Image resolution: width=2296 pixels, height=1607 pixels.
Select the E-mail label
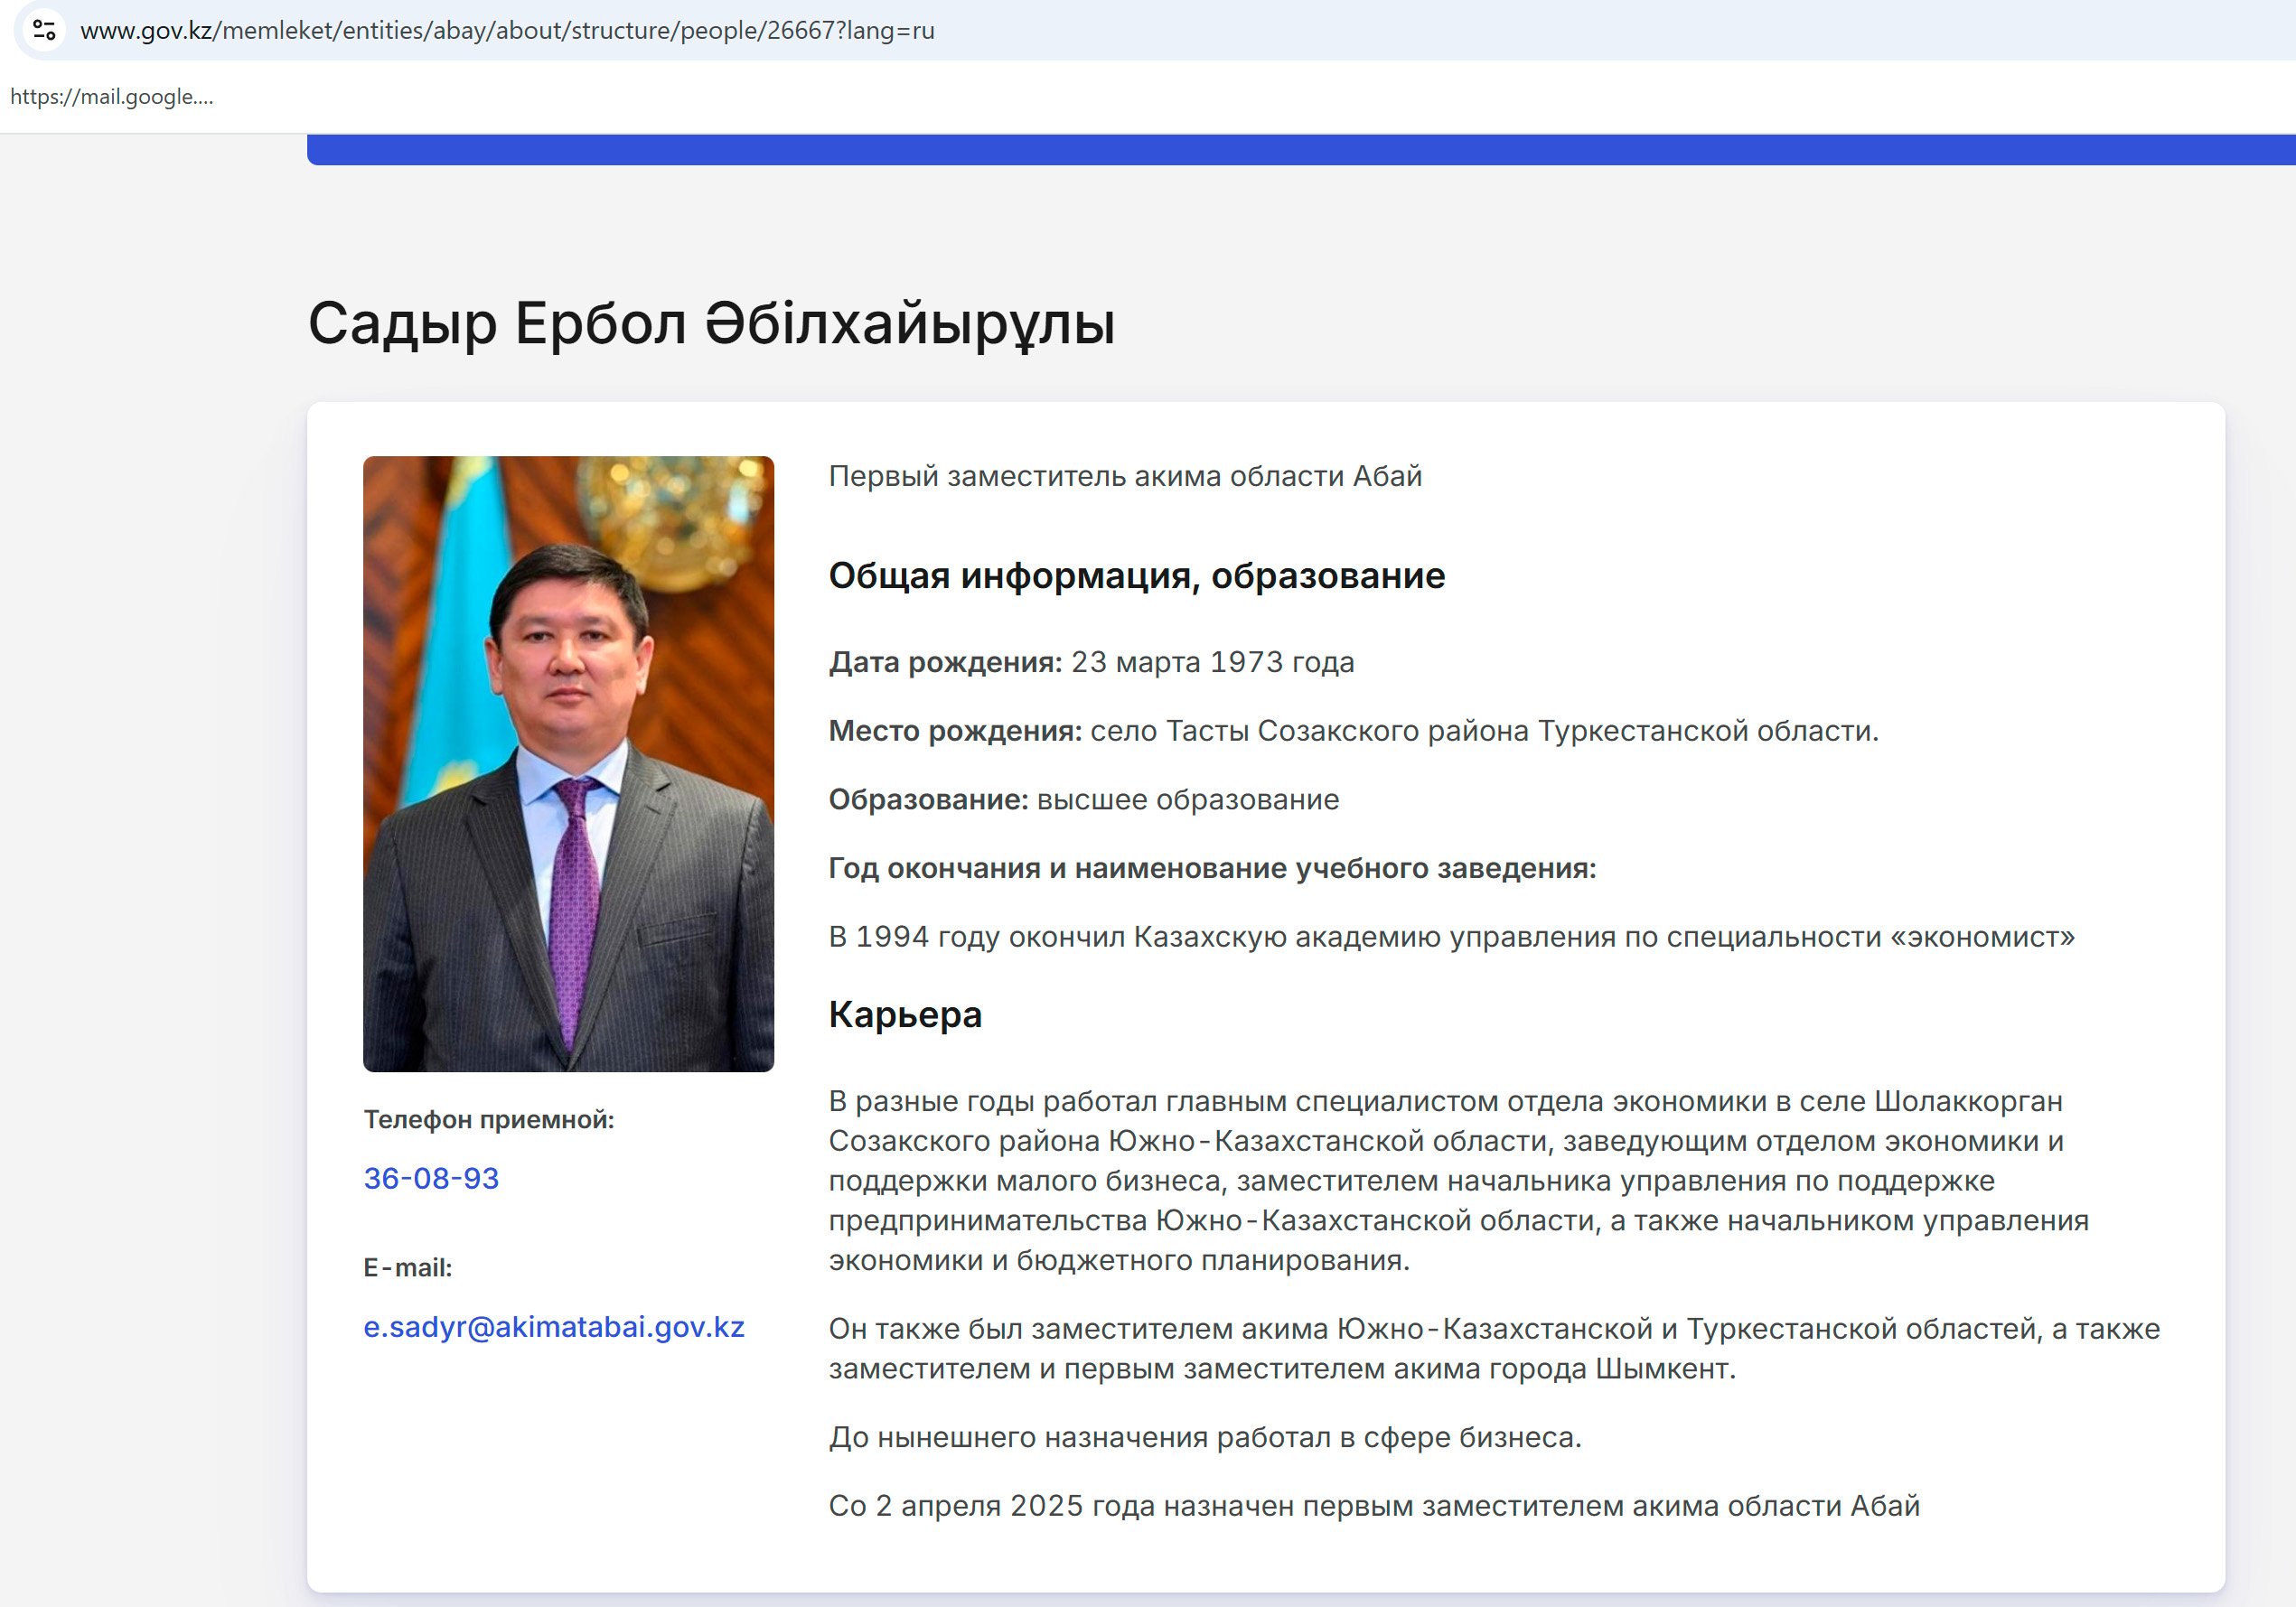coord(408,1268)
